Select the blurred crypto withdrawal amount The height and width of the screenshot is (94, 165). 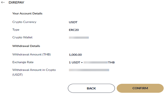point(89,70)
